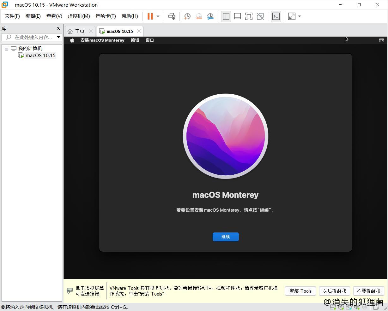Screen dimensions: 388x311
Task: Click the send Ctrl+Alt+Del toolbar icon
Action: click(172, 16)
